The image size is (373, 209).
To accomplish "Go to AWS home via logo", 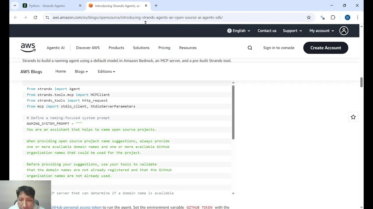I will (x=28, y=48).
